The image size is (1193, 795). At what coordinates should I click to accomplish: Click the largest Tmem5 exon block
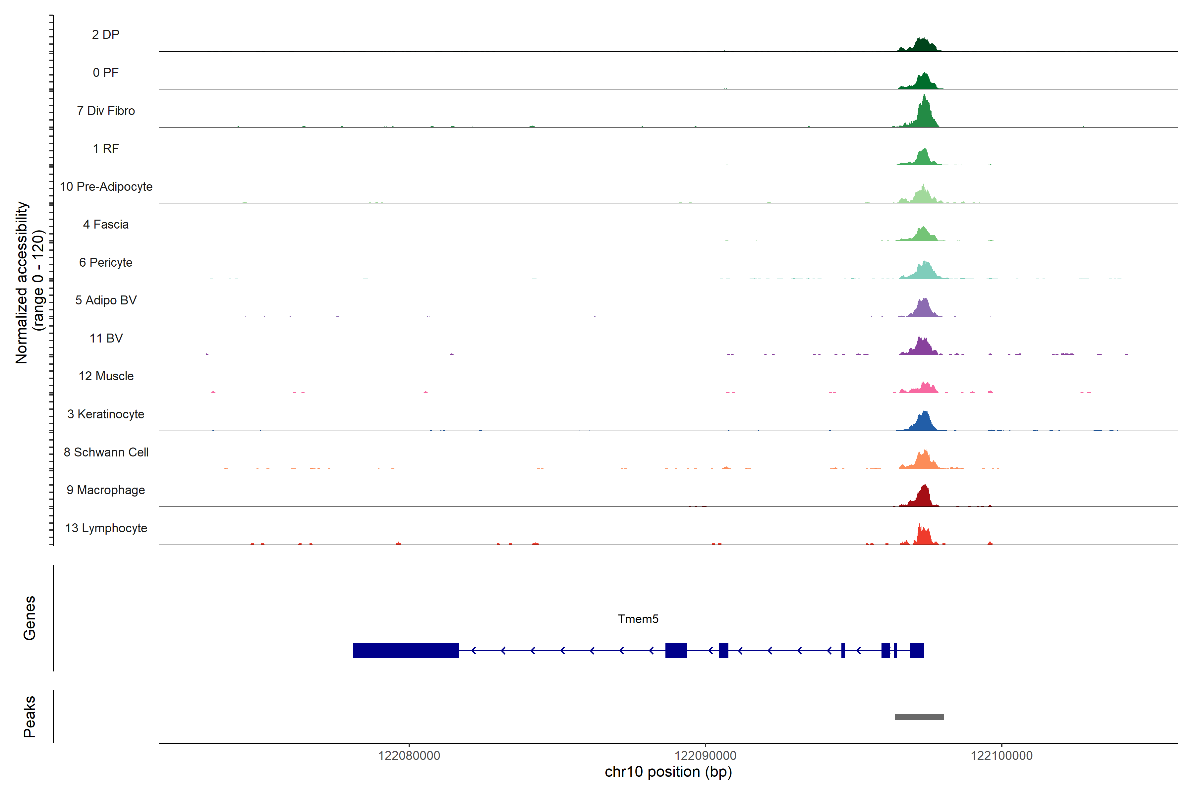pyautogui.click(x=406, y=651)
